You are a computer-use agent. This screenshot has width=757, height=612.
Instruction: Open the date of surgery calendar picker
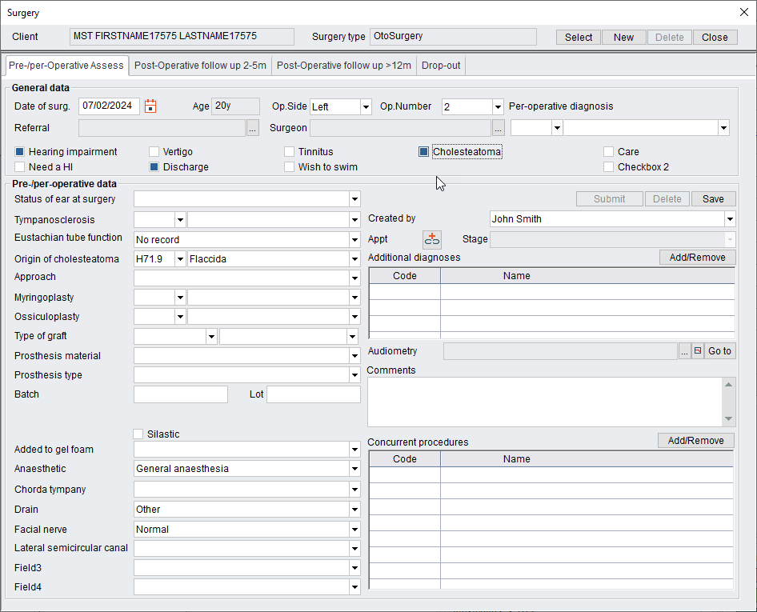click(x=150, y=106)
